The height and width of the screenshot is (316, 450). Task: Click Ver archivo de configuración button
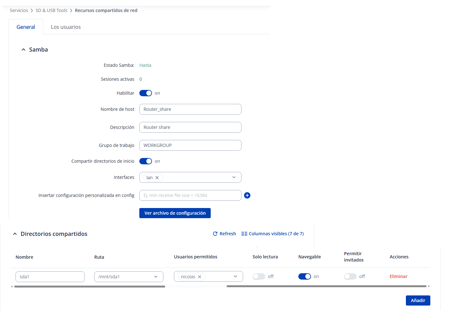click(x=175, y=213)
